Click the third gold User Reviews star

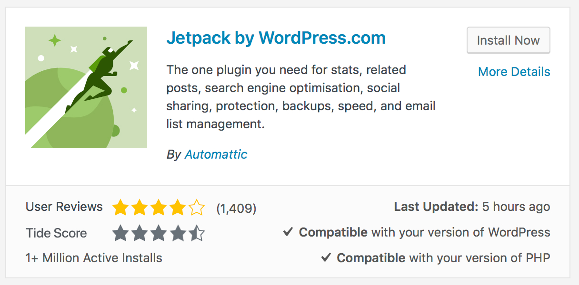tap(159, 208)
